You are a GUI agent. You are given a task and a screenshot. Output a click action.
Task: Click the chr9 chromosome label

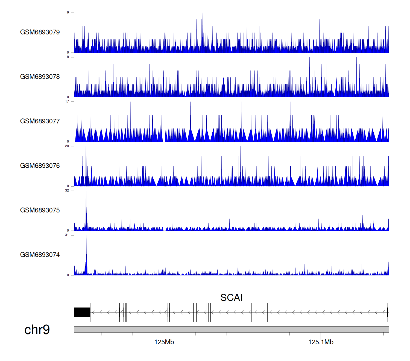37,330
